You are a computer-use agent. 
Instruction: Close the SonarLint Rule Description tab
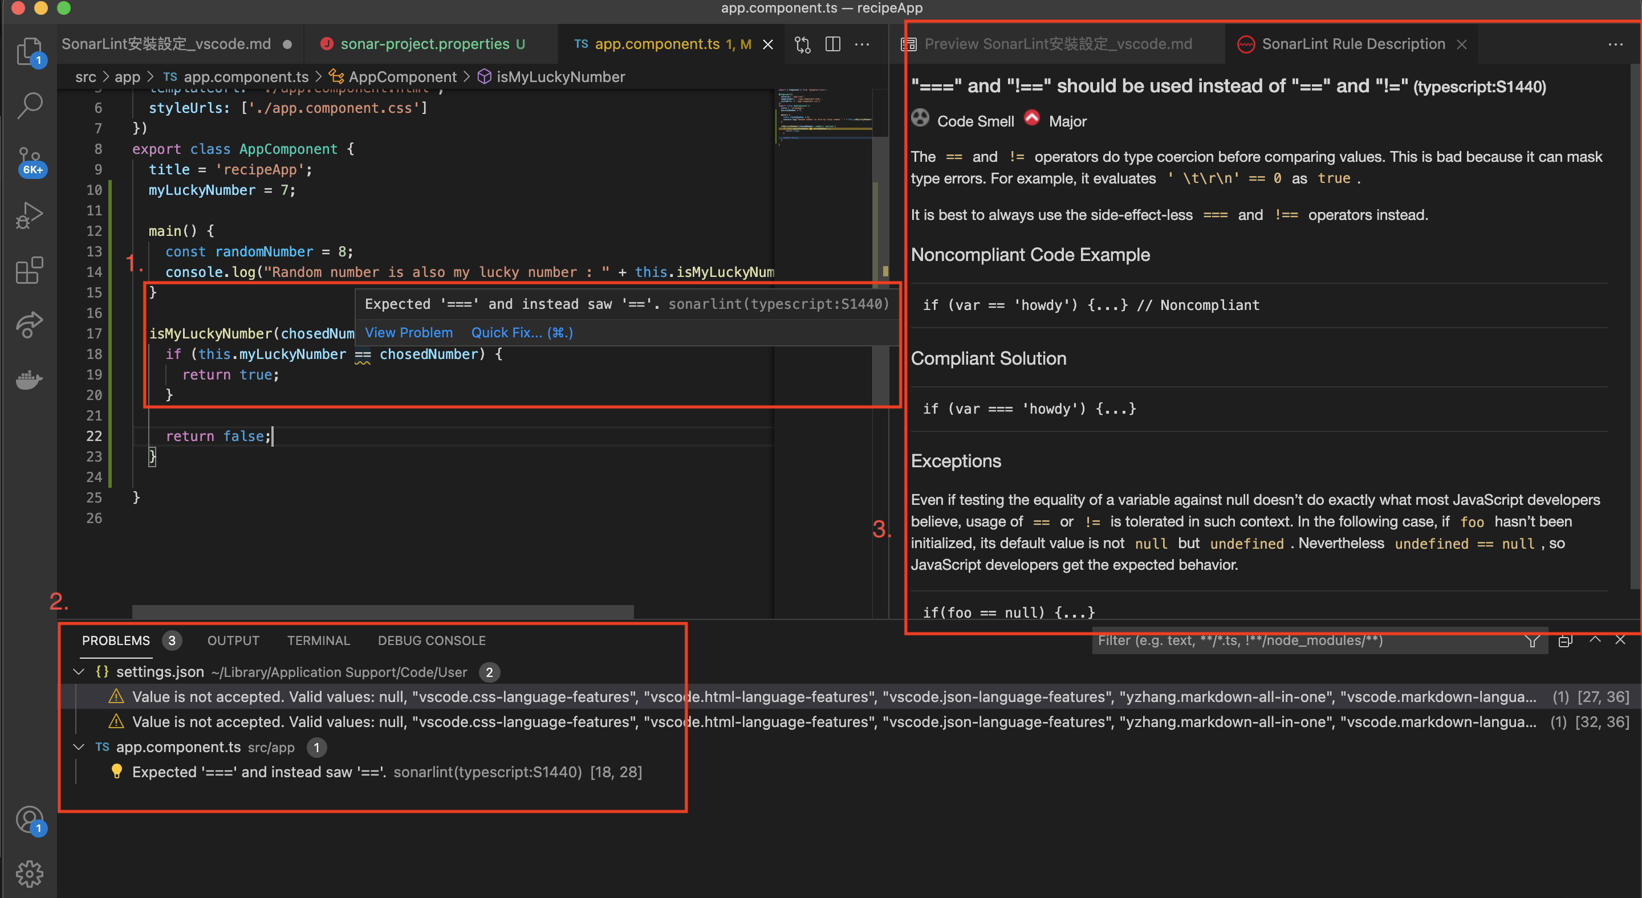1462,44
